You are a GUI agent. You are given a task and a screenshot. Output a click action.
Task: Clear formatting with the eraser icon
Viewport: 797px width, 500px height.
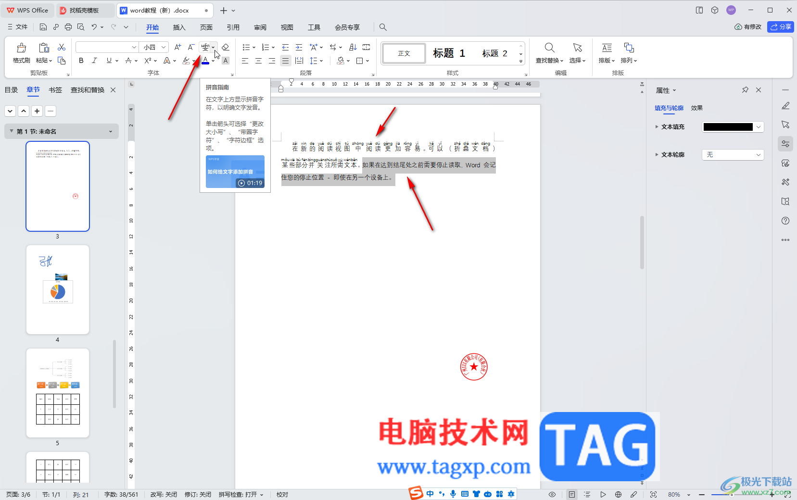(x=226, y=47)
